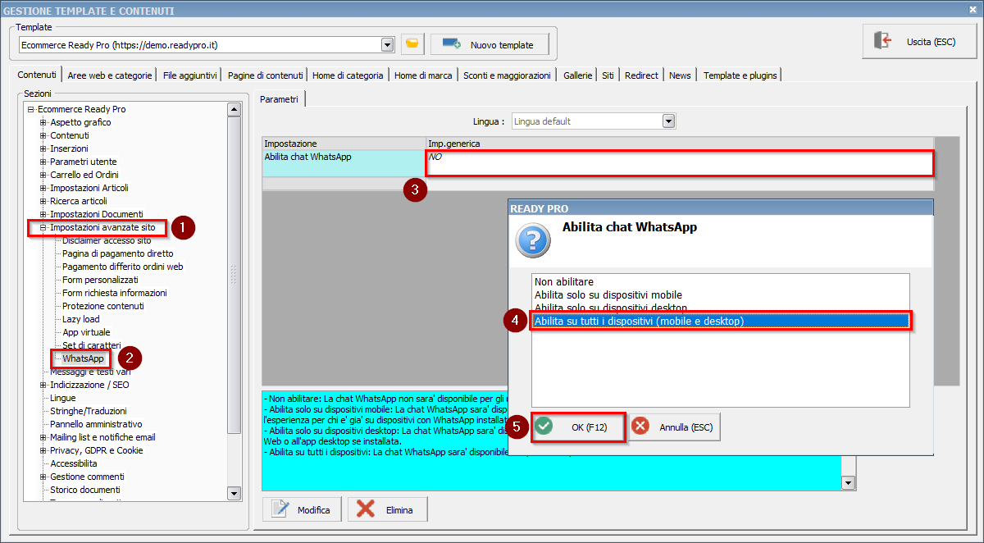Select Pagina di pagamento diretto item
Viewport: 984px width, 543px height.
[x=118, y=253]
